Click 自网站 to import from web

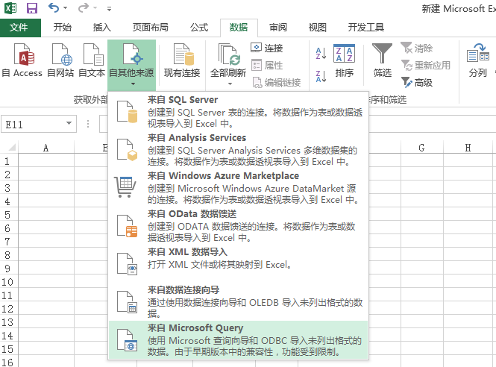click(x=60, y=60)
